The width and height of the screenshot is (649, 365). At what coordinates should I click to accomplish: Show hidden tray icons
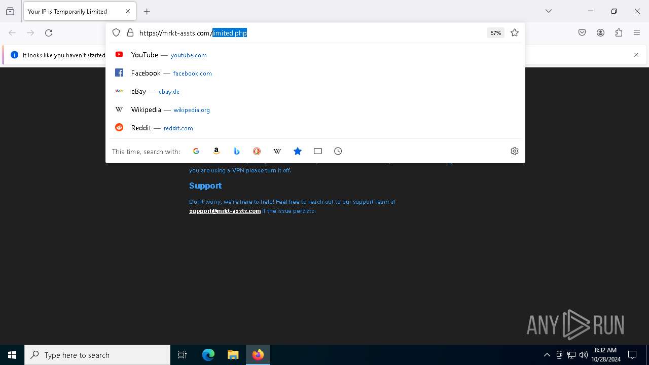(x=547, y=355)
